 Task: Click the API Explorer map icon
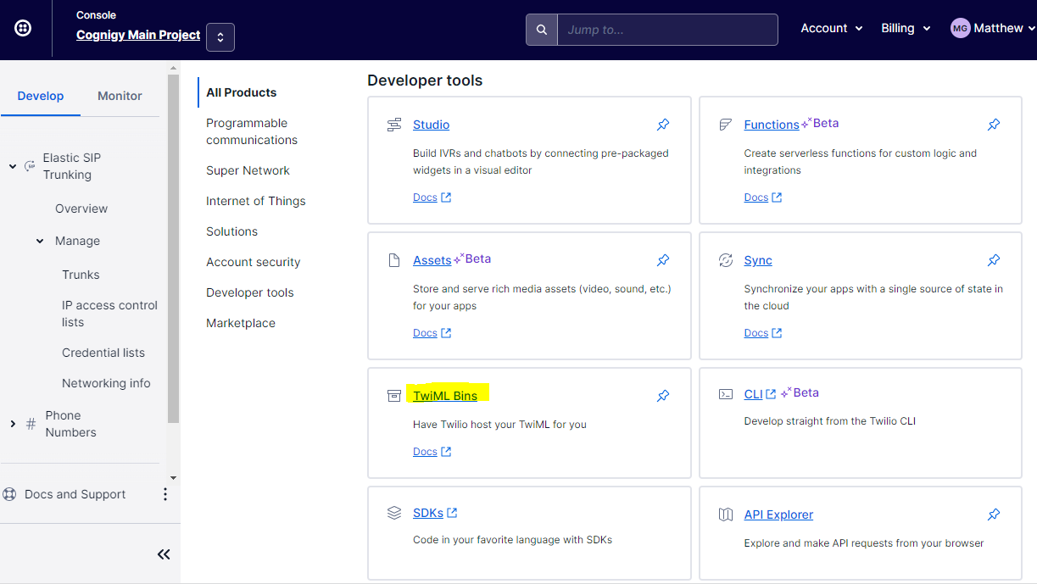click(x=725, y=514)
